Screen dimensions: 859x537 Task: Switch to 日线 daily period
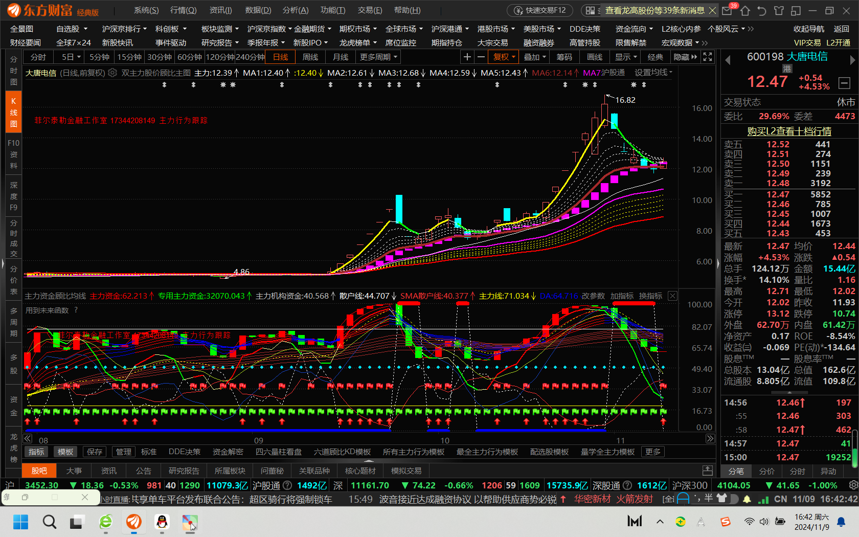[280, 57]
